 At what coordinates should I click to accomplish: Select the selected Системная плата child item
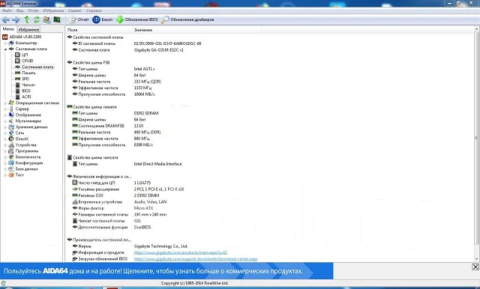coord(37,67)
